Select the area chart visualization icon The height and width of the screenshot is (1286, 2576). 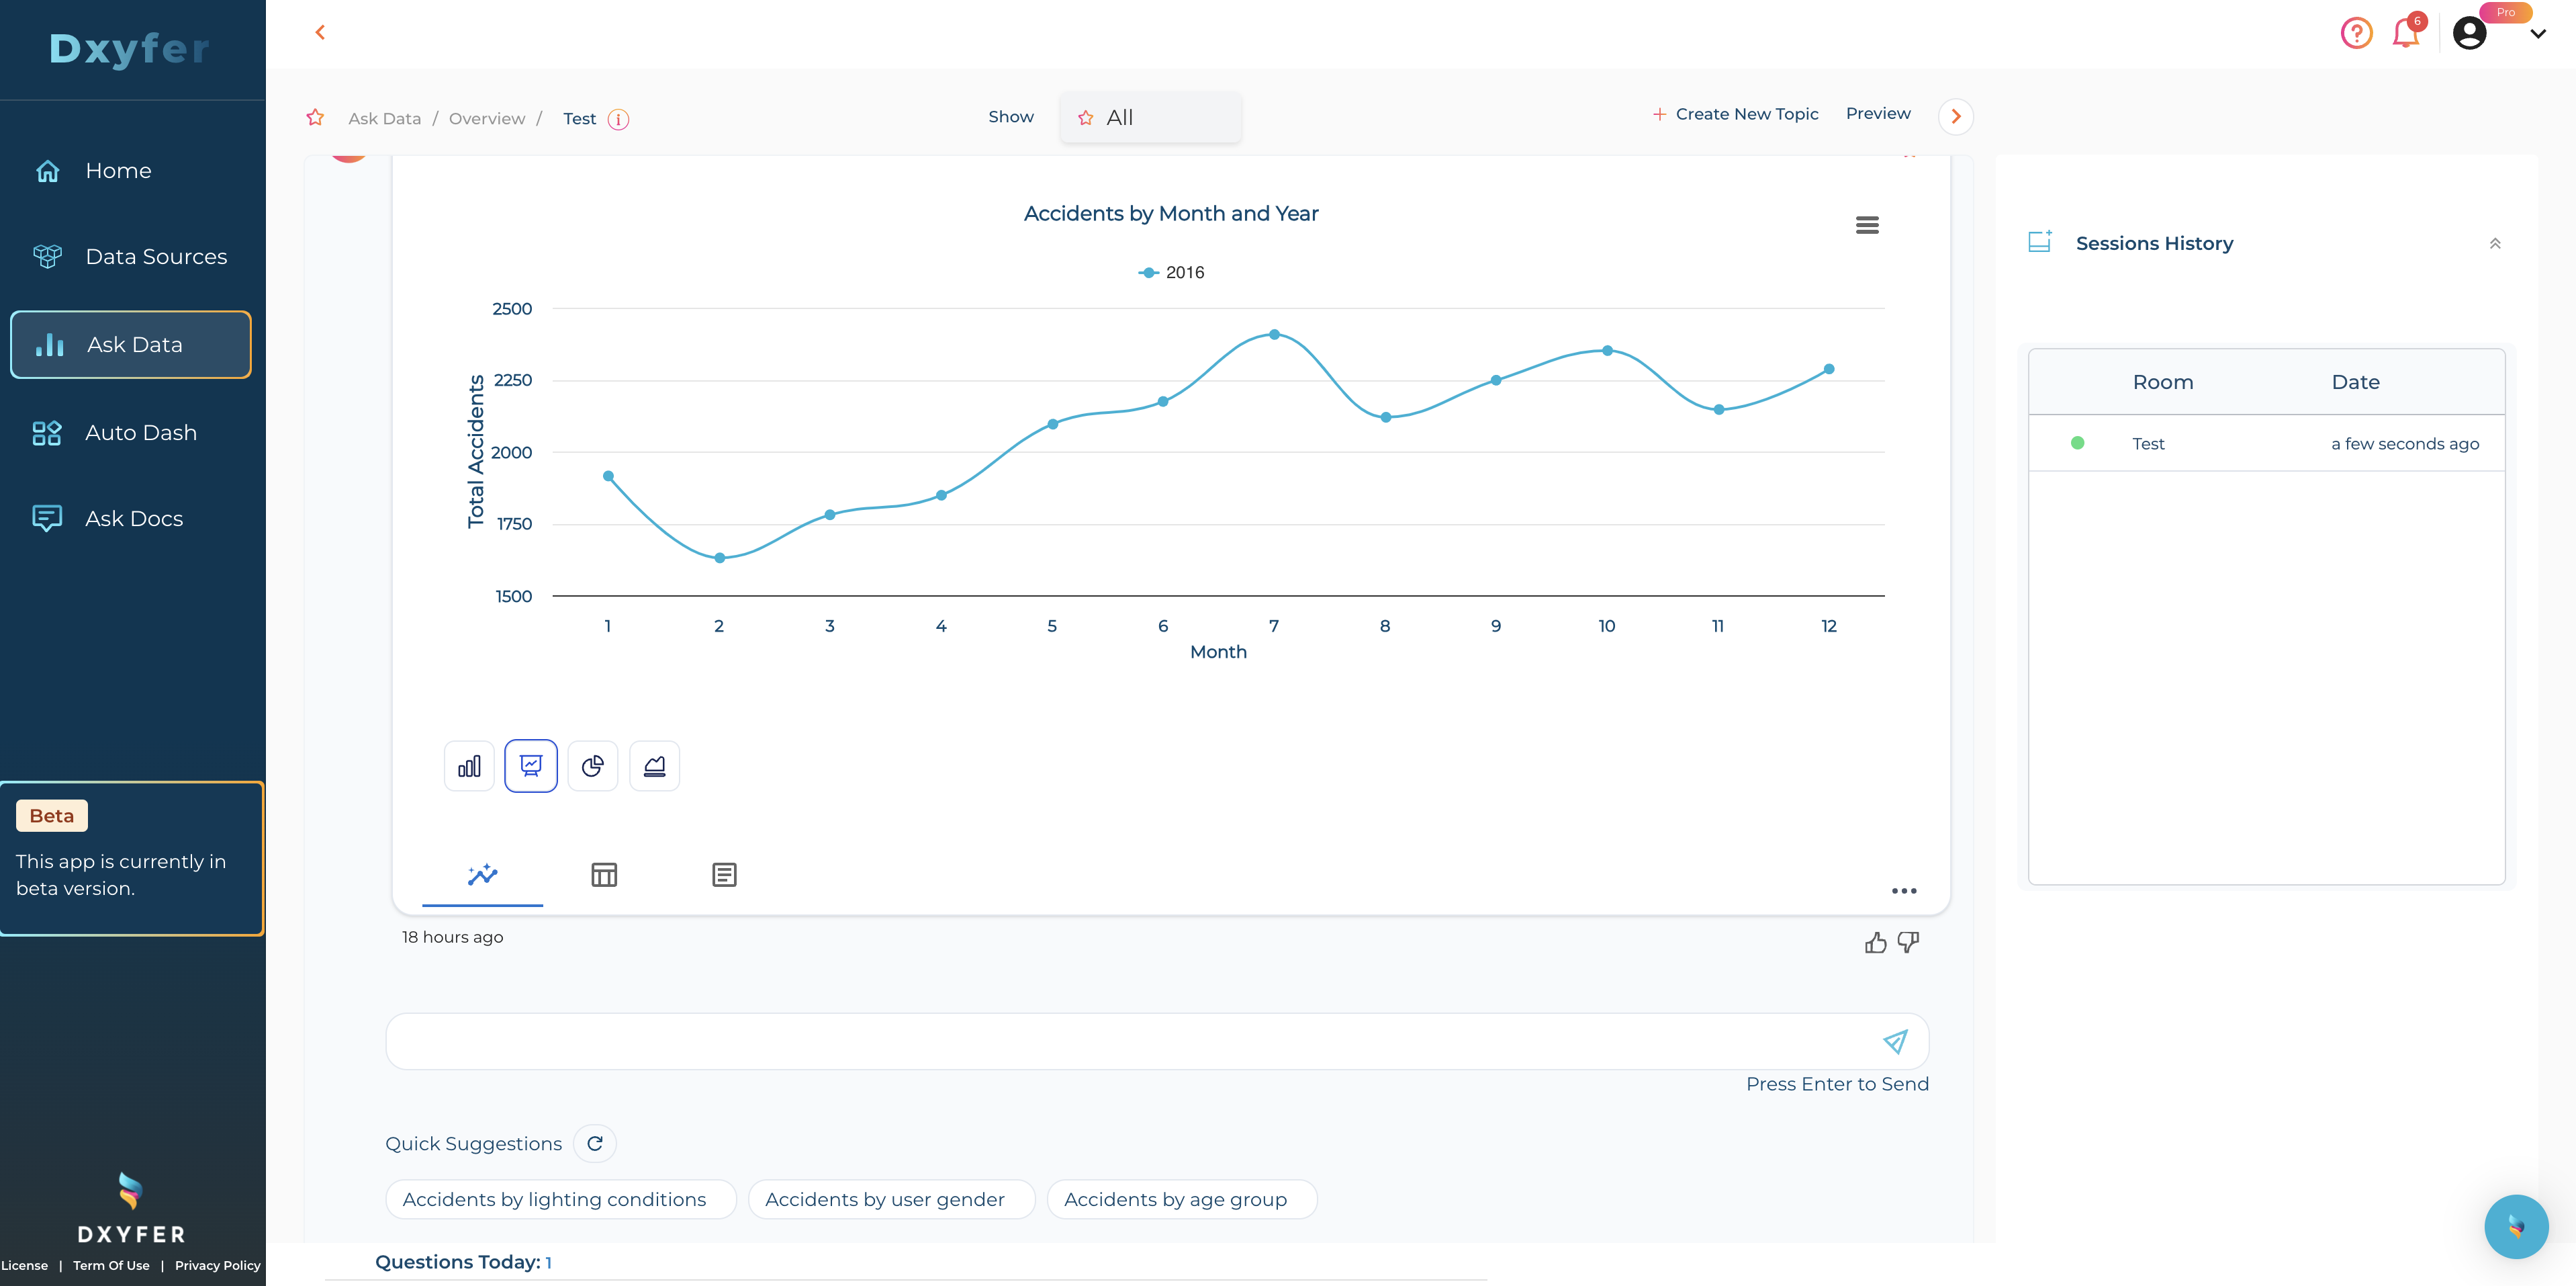[655, 765]
